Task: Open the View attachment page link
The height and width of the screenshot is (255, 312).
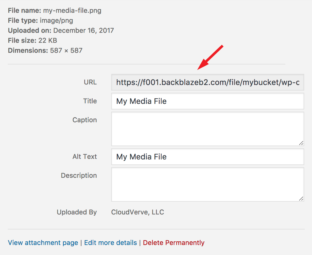Action: [43, 243]
